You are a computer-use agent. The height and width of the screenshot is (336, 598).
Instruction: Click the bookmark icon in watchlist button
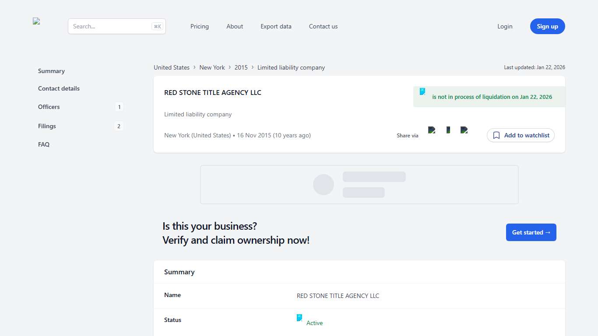coord(496,136)
